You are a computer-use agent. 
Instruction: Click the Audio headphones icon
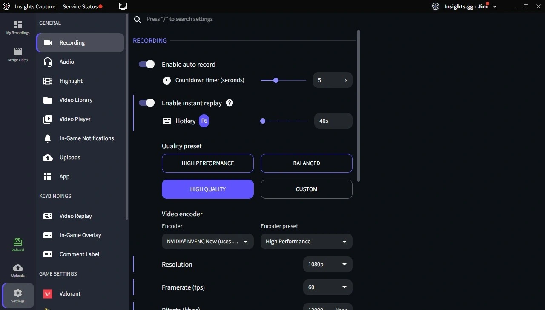[47, 62]
